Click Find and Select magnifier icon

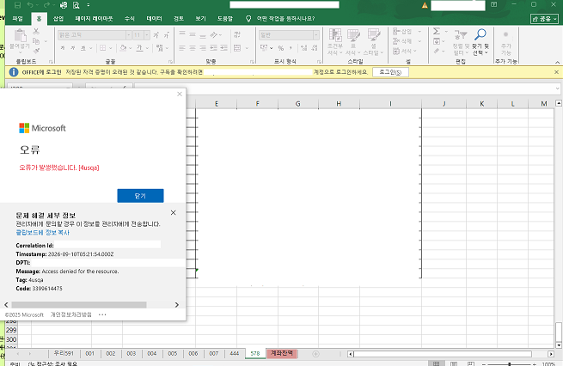click(x=480, y=35)
